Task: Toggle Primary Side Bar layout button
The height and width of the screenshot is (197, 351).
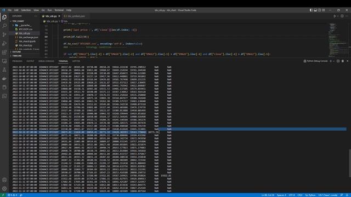Action: pos(311,10)
